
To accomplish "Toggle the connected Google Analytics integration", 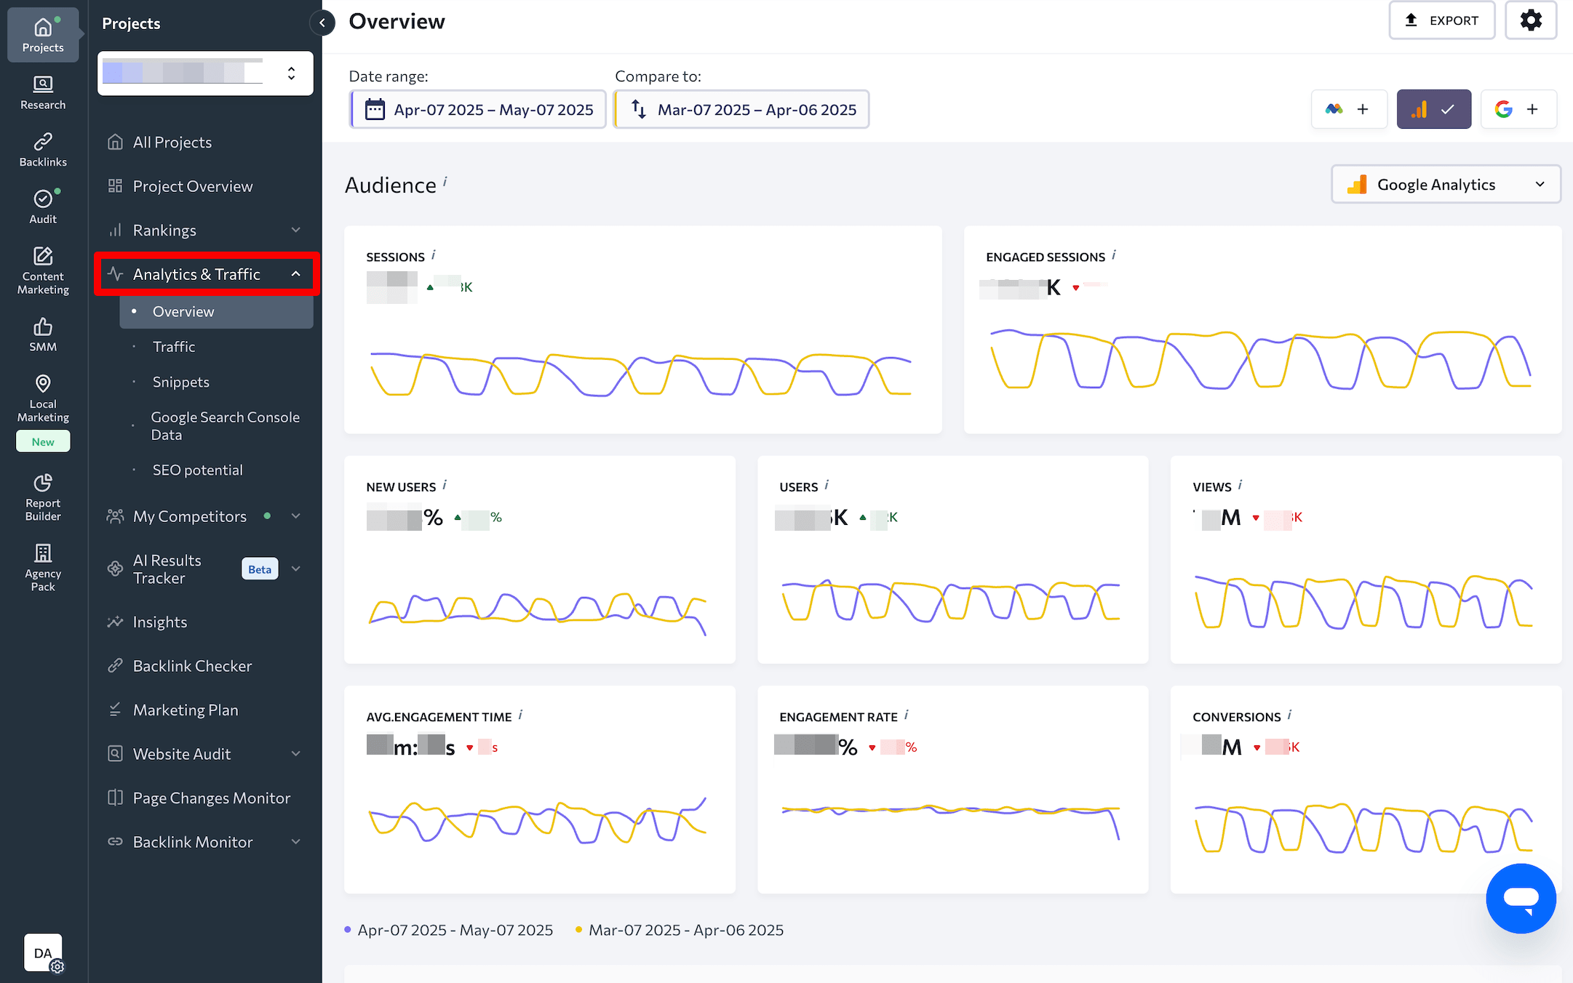I will tap(1433, 109).
